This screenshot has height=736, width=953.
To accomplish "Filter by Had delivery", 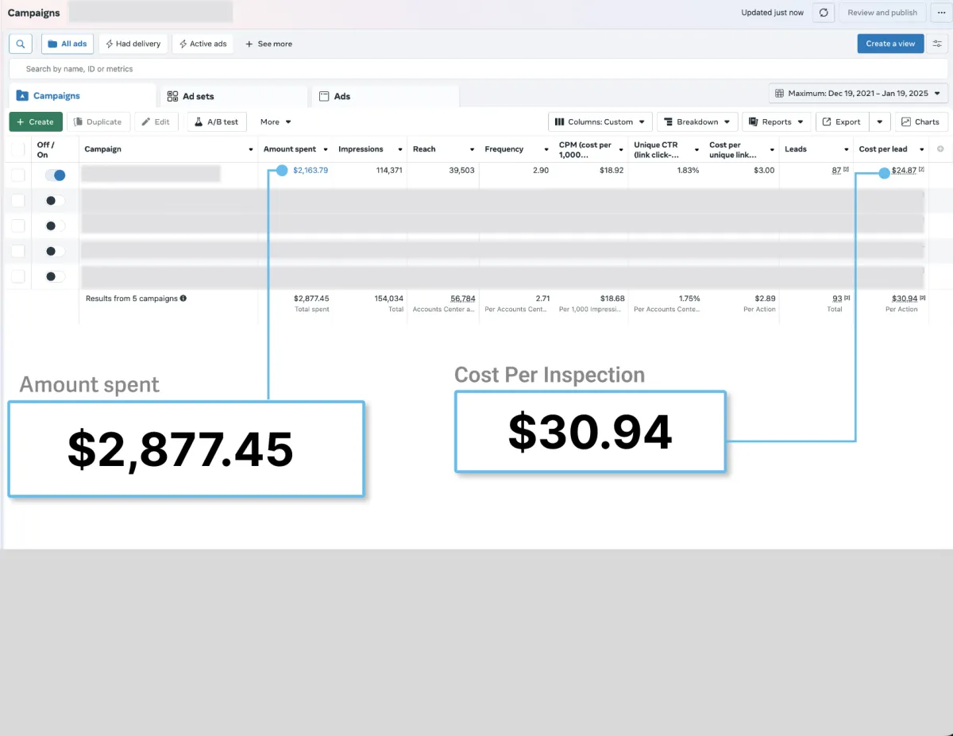I will (x=133, y=44).
